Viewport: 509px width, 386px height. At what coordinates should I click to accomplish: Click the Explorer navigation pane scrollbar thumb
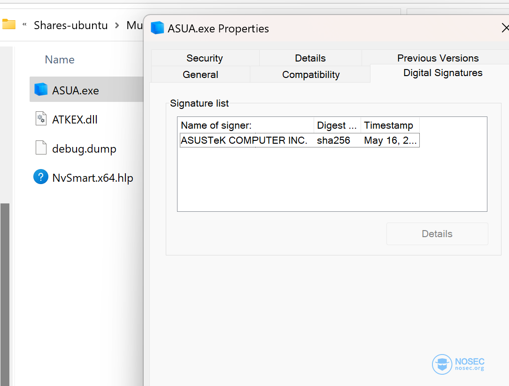pos(5,294)
